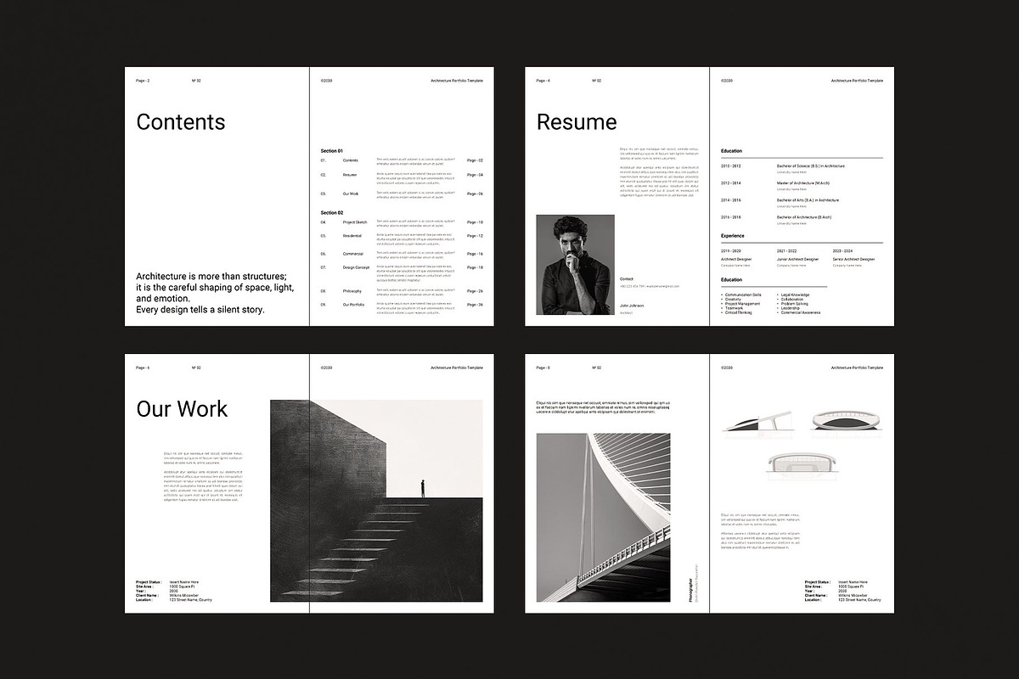
Task: Click the large "Resume" page heading
Action: coord(577,122)
